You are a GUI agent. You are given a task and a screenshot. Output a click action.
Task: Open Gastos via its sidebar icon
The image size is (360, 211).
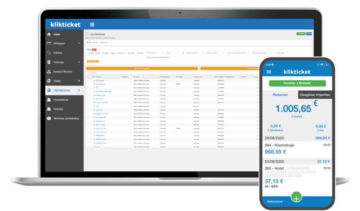(x=49, y=53)
